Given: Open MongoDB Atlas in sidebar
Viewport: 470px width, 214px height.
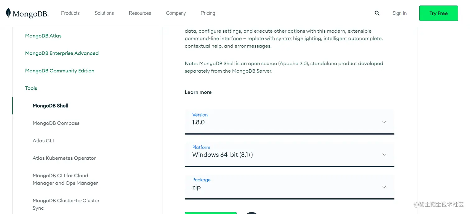Looking at the screenshot, I should (x=43, y=36).
